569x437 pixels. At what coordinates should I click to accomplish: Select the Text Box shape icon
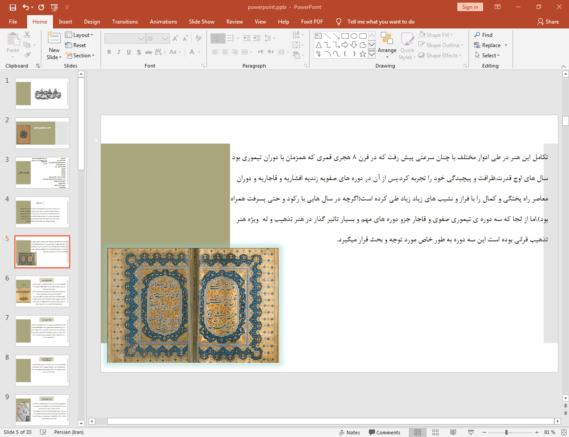click(x=319, y=36)
